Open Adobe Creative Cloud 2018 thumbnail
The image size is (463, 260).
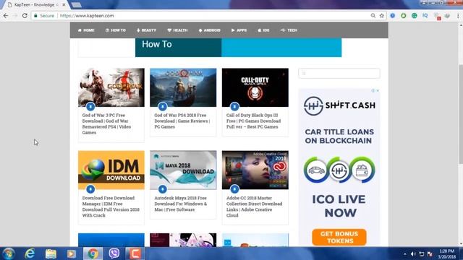click(255, 170)
